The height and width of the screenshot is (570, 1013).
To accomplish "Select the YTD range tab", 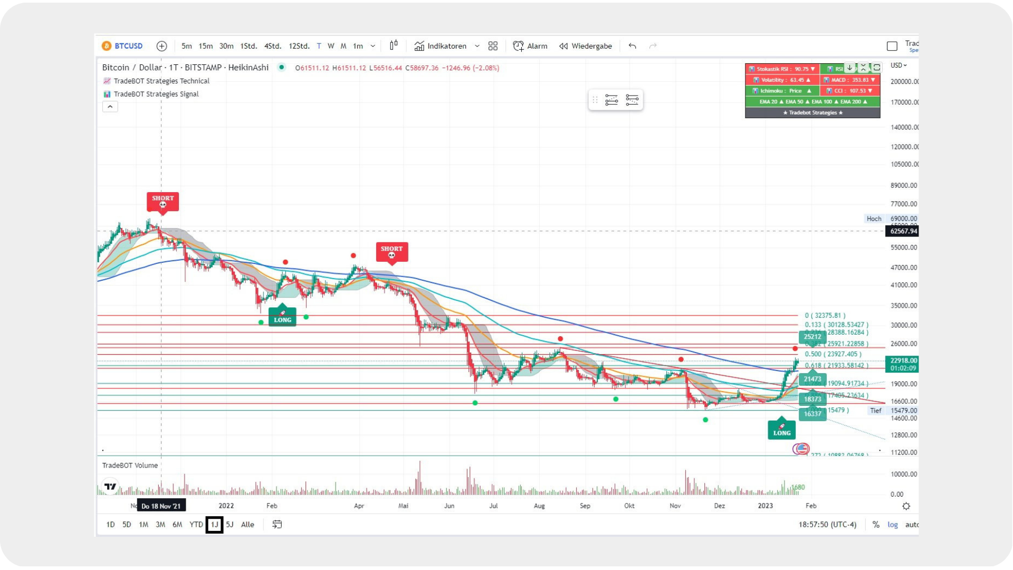I will tap(196, 525).
